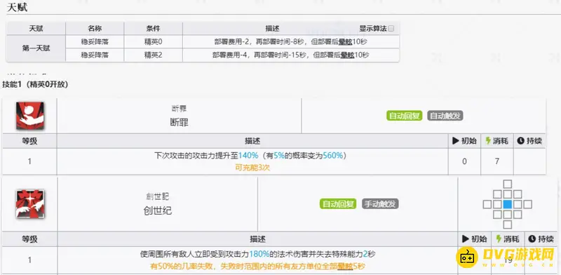Click the 180% value in 创世纪 description
561x275 pixels.
[x=259, y=254]
